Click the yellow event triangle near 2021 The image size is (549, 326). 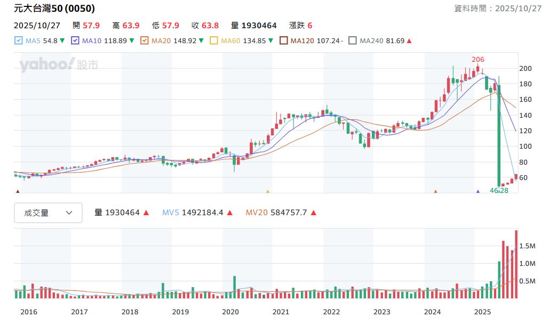pyautogui.click(x=268, y=191)
